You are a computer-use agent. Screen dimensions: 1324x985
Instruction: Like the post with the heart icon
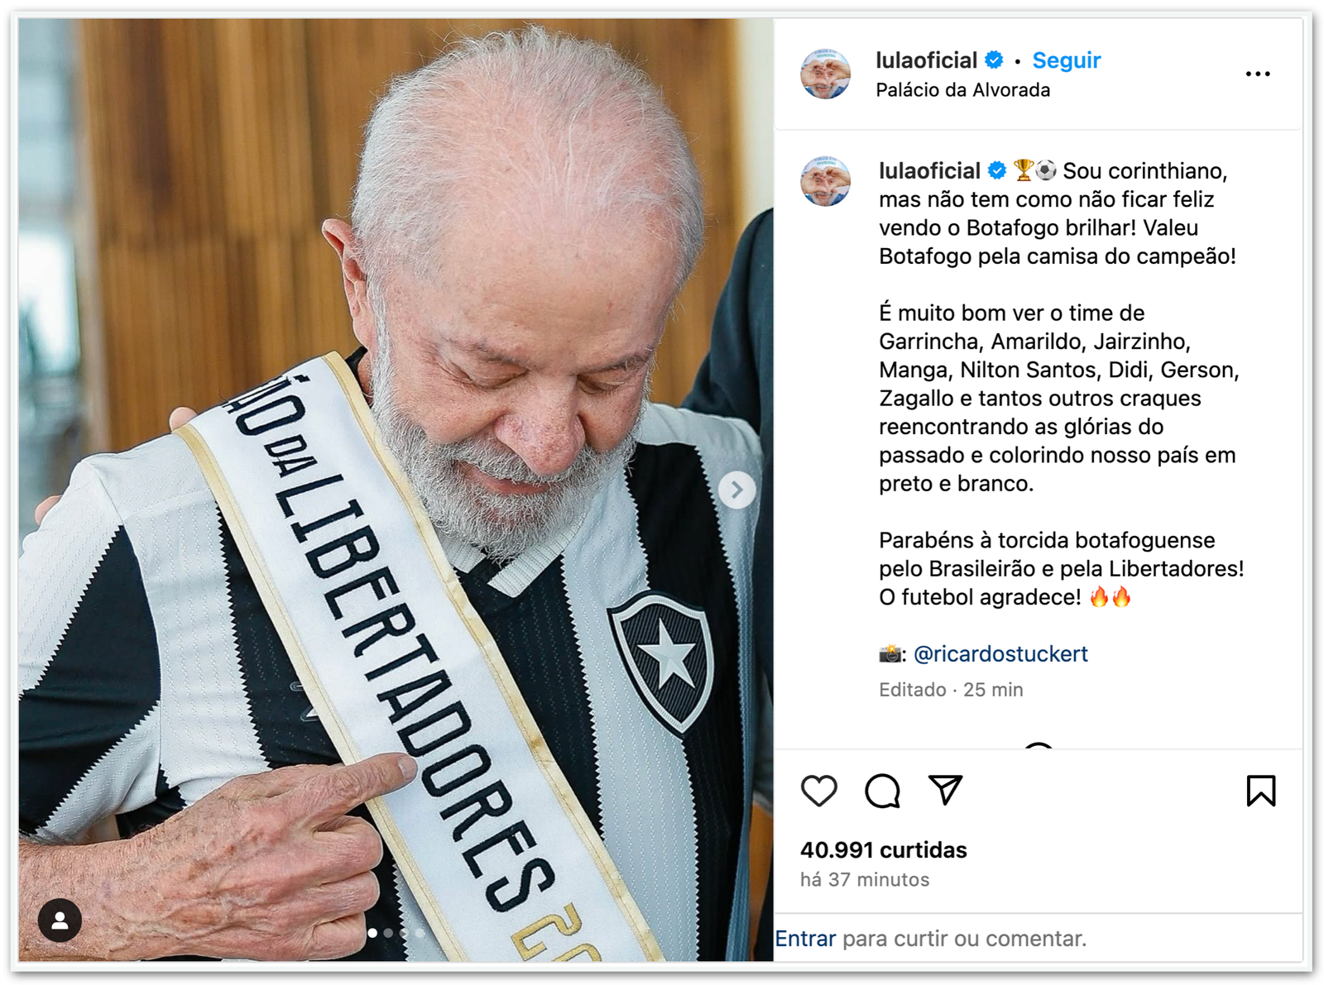click(818, 791)
